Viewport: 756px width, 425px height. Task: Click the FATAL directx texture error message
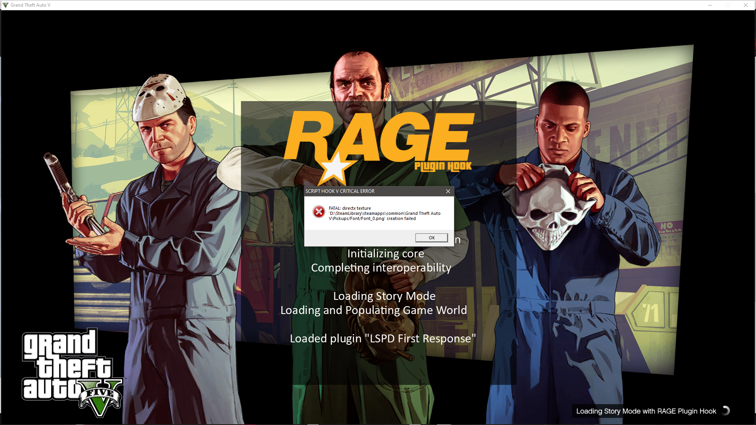tap(384, 213)
